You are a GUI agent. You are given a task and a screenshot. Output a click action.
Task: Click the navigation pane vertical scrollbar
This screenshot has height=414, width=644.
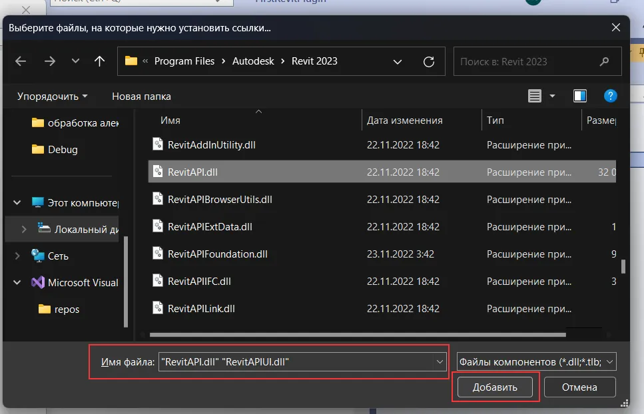point(126,282)
